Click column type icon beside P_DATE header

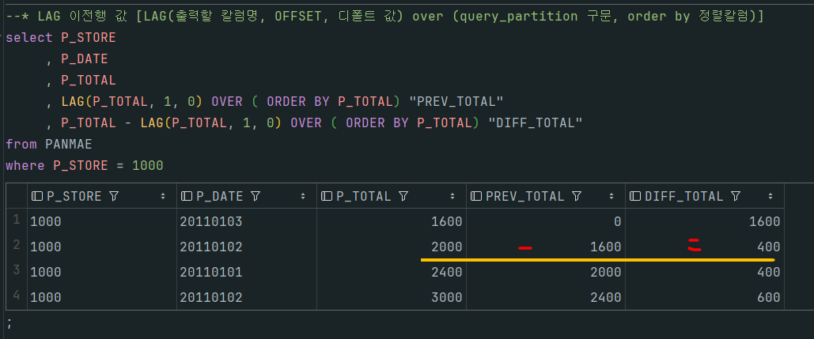click(187, 197)
